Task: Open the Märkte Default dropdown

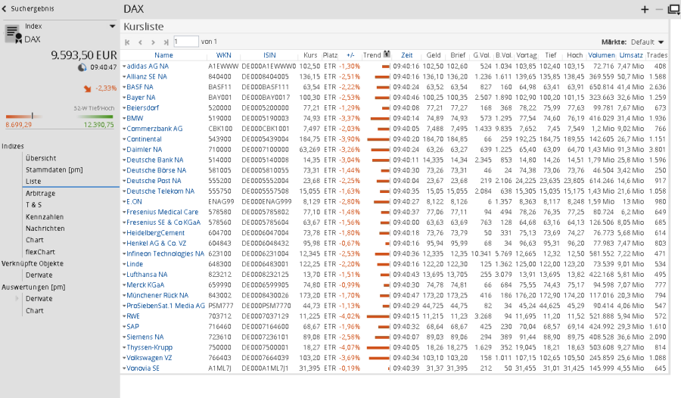Action: [661, 42]
